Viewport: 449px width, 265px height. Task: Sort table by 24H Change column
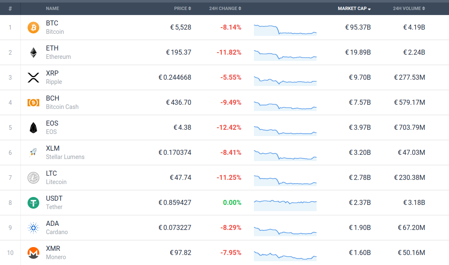click(225, 8)
